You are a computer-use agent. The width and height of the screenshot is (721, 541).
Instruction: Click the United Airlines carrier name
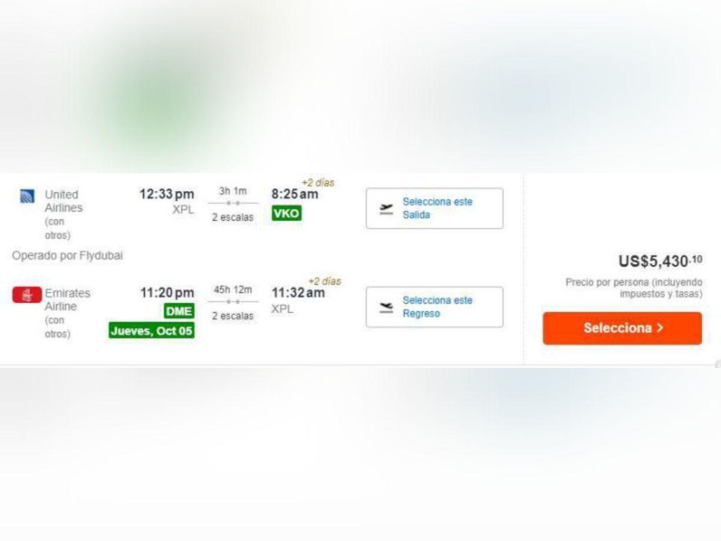click(x=63, y=201)
